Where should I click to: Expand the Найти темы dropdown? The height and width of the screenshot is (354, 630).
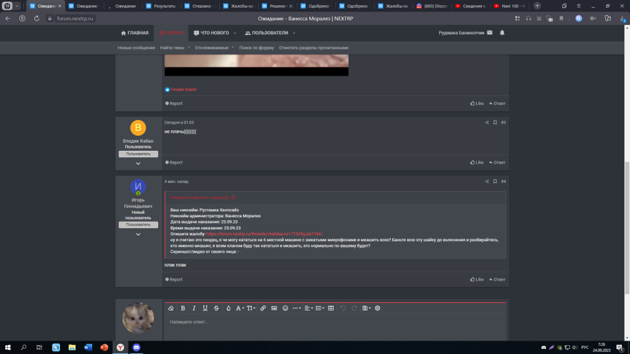click(x=174, y=48)
